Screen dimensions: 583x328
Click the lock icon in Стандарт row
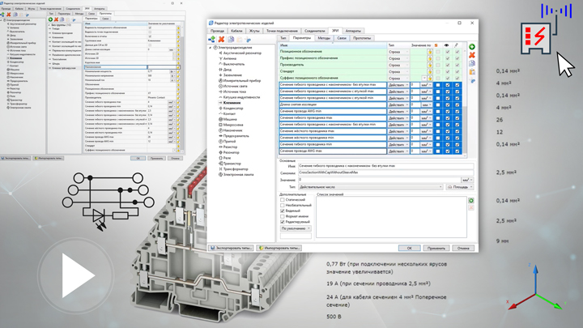pyautogui.click(x=430, y=71)
